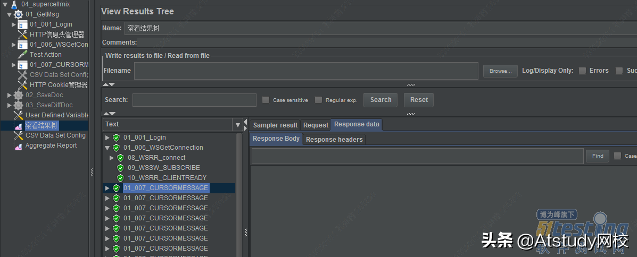Select the 04_supercellmix test plan flask icon
The image size is (637, 257).
coord(14,4)
